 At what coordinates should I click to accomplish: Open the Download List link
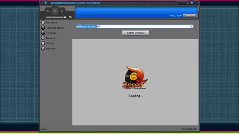pos(189,129)
